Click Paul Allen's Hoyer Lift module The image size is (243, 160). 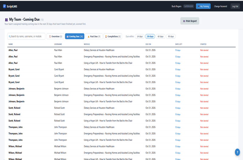(108, 63)
